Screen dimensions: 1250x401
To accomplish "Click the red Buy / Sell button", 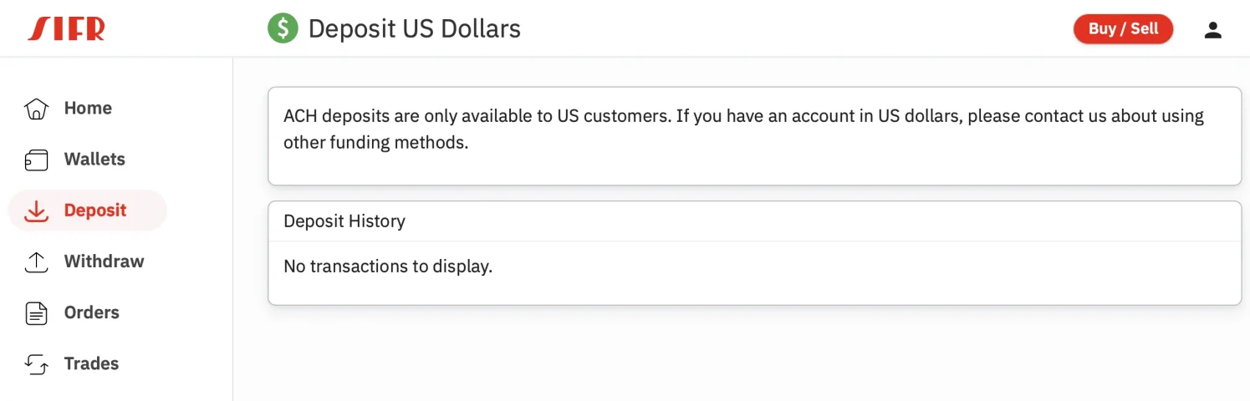I will [x=1123, y=29].
